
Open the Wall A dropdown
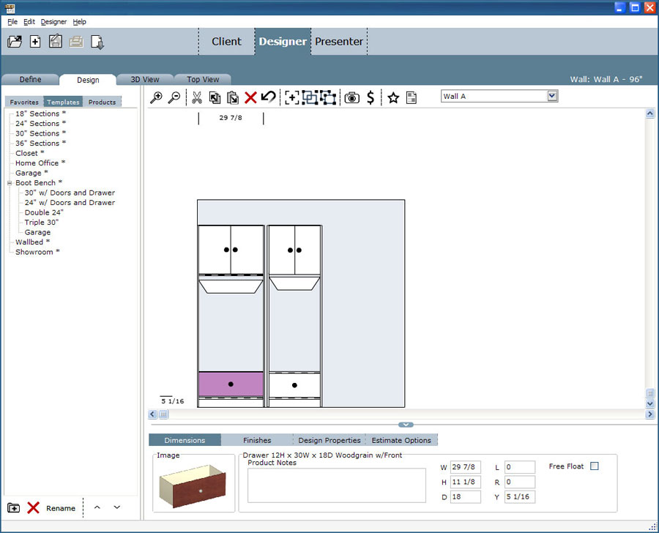(552, 96)
